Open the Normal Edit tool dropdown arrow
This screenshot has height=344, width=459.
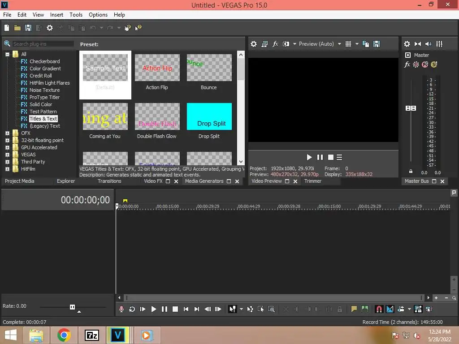(241, 309)
